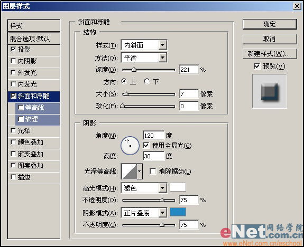The width and height of the screenshot is (304, 247).
Task: Click the angle direction dial
Action: coord(130,146)
